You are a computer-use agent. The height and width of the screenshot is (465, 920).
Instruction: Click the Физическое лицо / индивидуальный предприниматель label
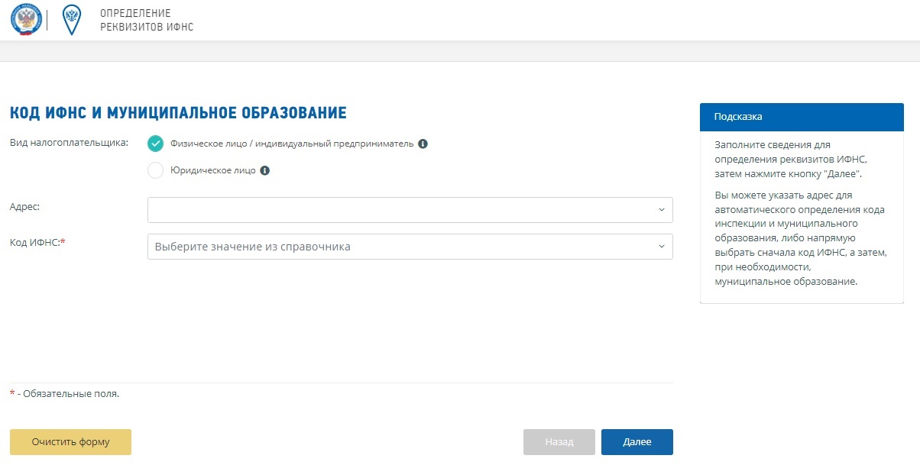292,144
